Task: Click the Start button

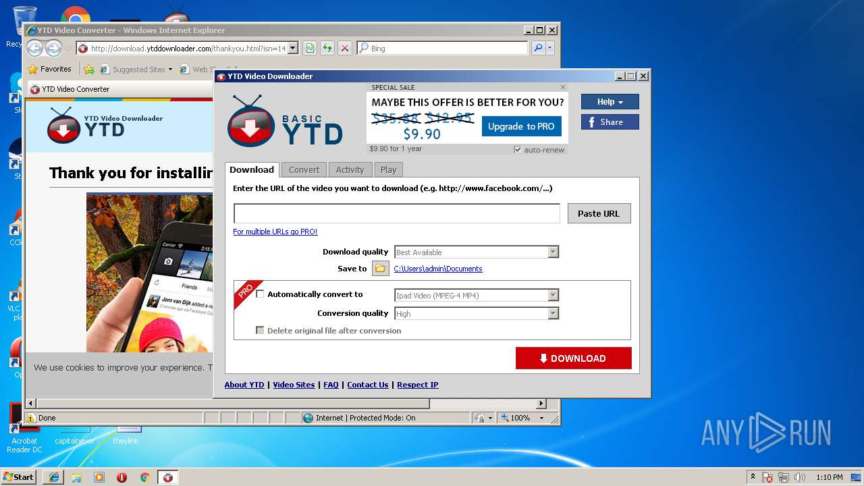Action: [18, 477]
